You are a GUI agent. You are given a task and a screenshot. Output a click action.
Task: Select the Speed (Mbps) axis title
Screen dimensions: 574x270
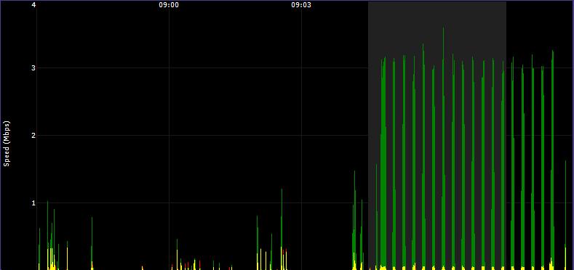[x=7, y=144]
